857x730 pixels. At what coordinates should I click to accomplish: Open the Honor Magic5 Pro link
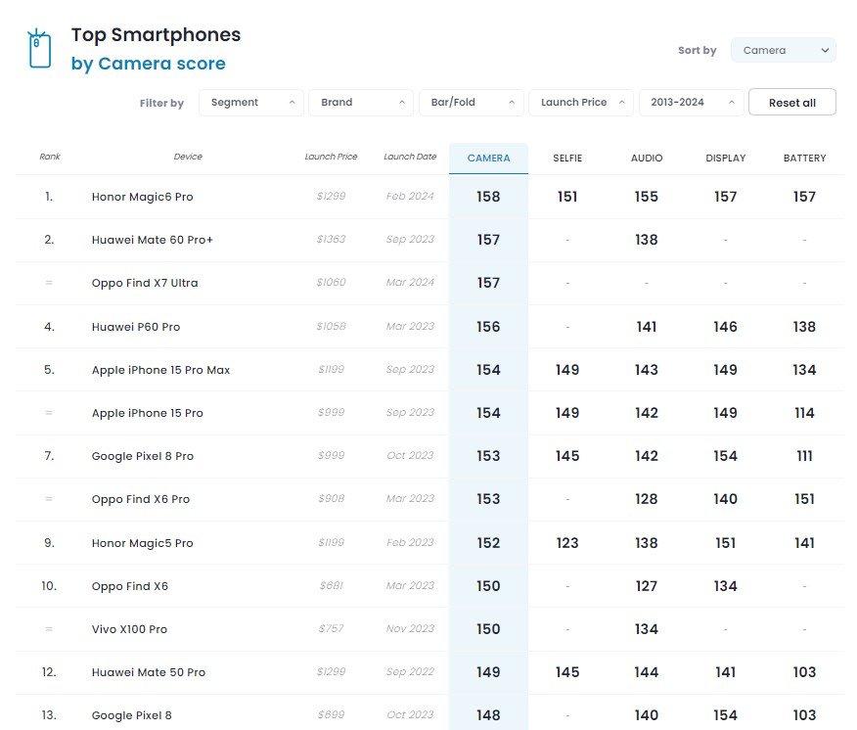[142, 543]
